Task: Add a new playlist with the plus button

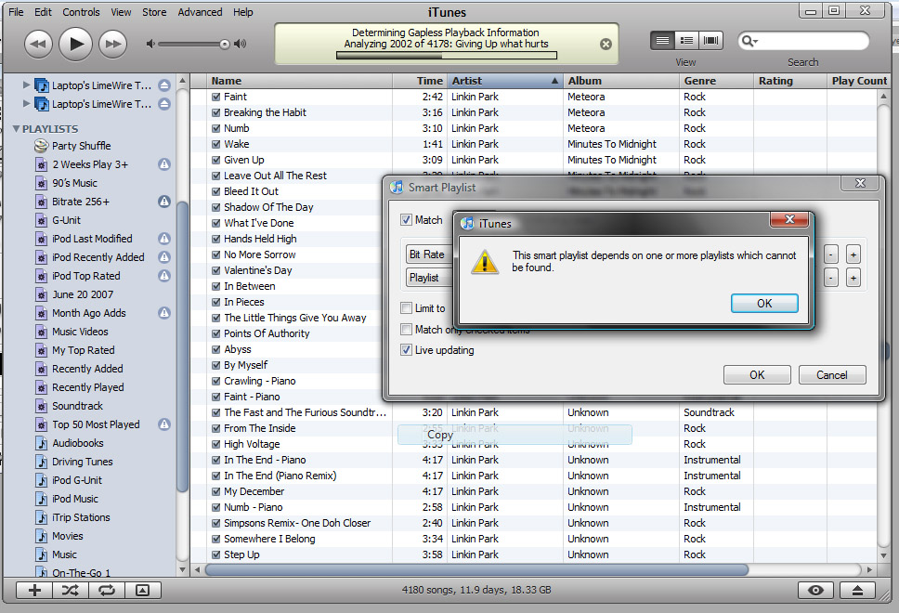Action: click(x=34, y=590)
